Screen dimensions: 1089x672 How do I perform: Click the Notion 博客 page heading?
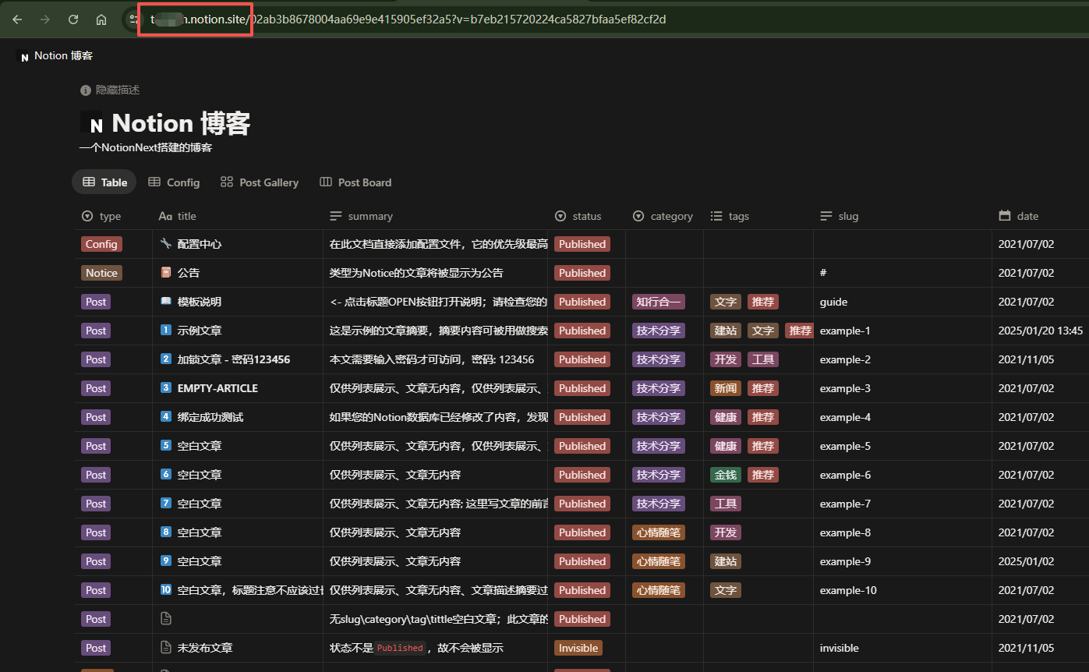pyautogui.click(x=181, y=123)
